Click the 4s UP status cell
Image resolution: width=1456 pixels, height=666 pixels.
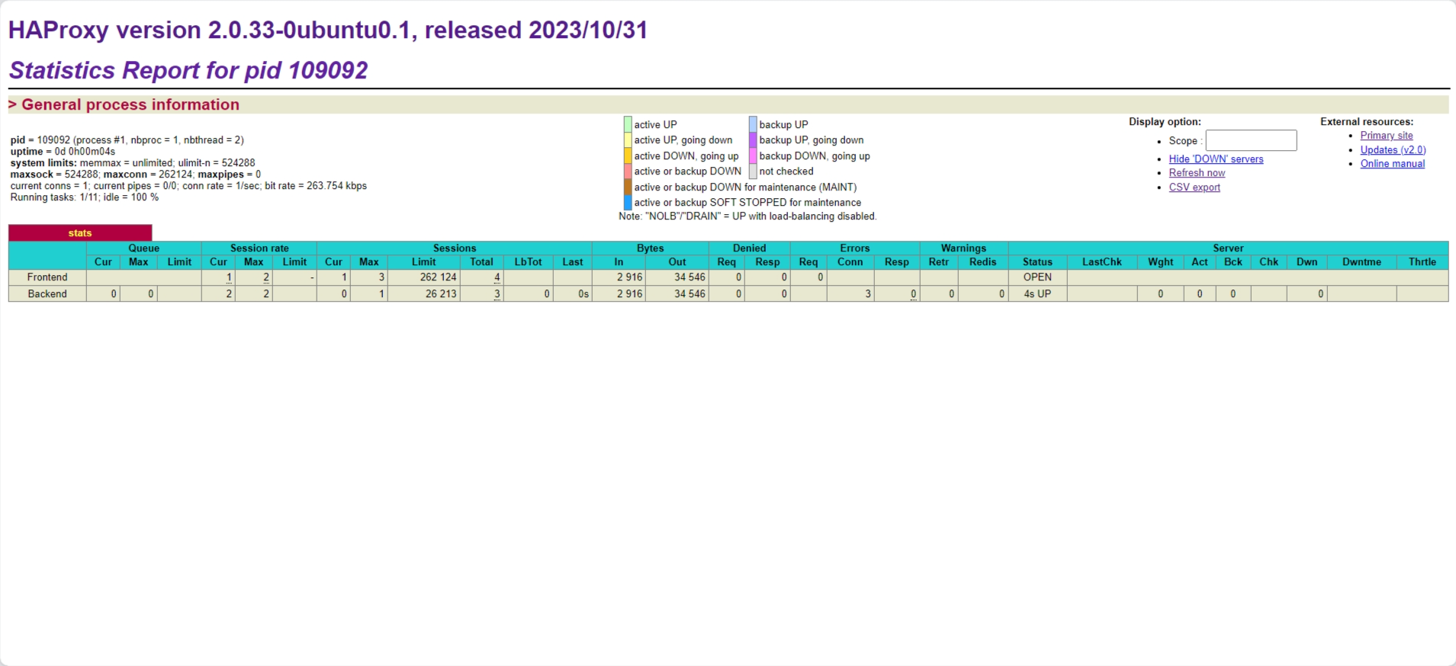1037,294
